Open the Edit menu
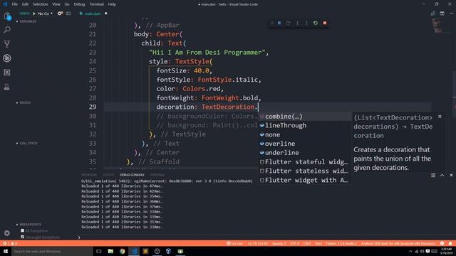This screenshot has height=256, width=456. click(26, 4)
